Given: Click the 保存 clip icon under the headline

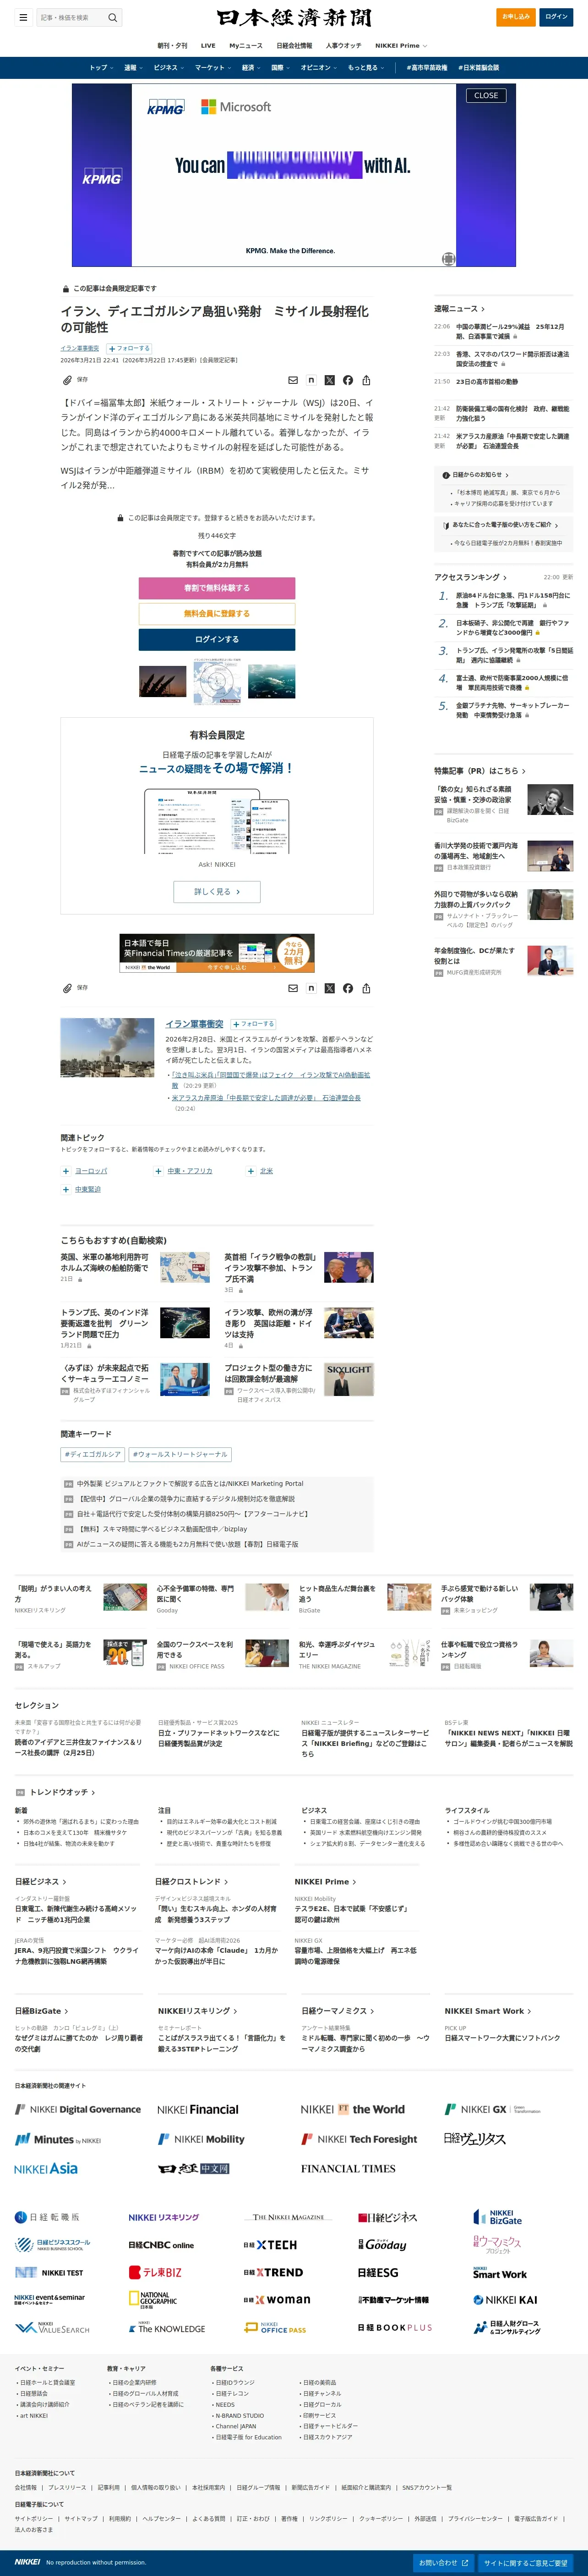Looking at the screenshot, I should 67,380.
